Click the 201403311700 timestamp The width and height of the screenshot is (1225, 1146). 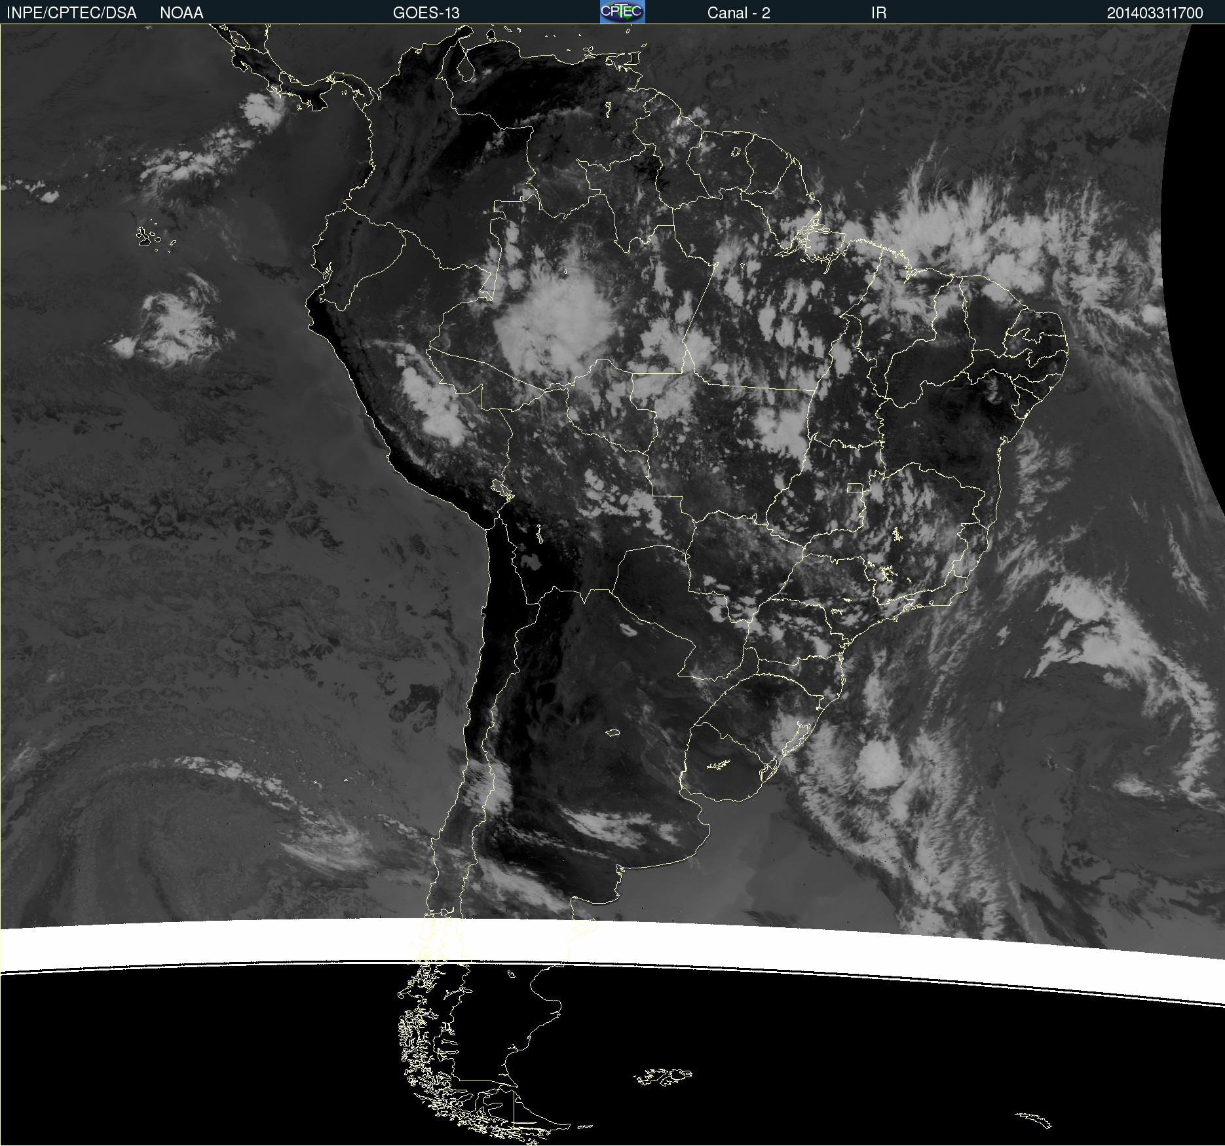point(1155,13)
